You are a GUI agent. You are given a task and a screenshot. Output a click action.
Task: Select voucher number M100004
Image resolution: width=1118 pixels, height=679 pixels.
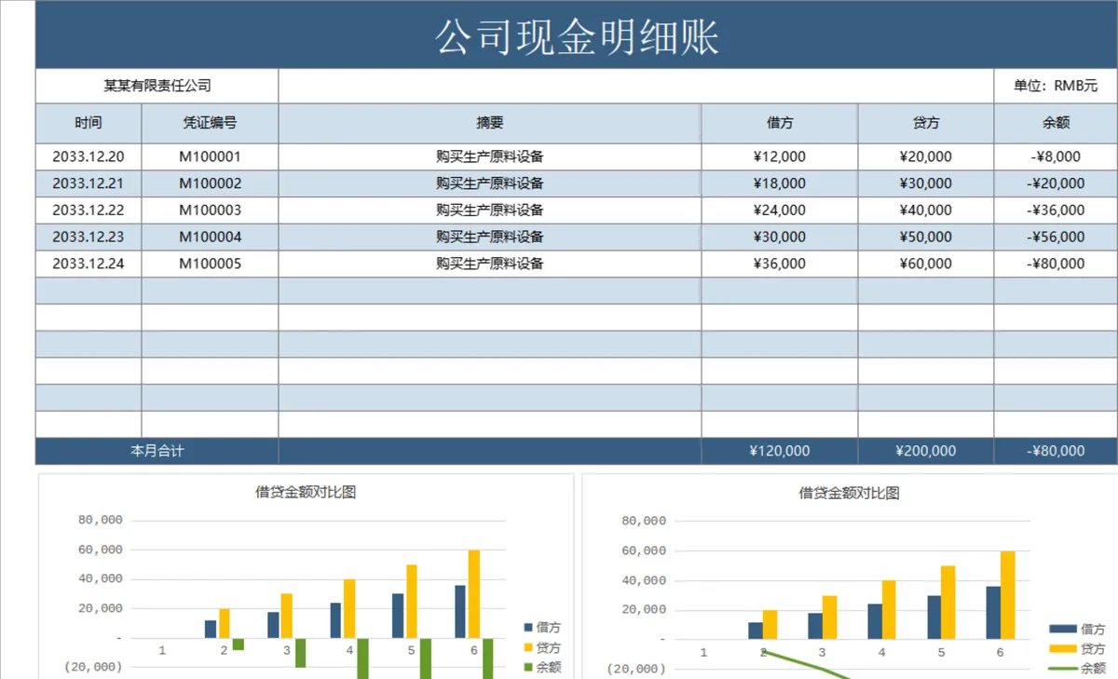click(210, 237)
